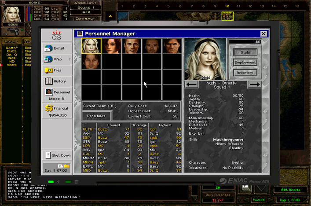Viewport: 311px width, 206px height.
Task: Click the HLTH row in stats table
Action: 132,129
